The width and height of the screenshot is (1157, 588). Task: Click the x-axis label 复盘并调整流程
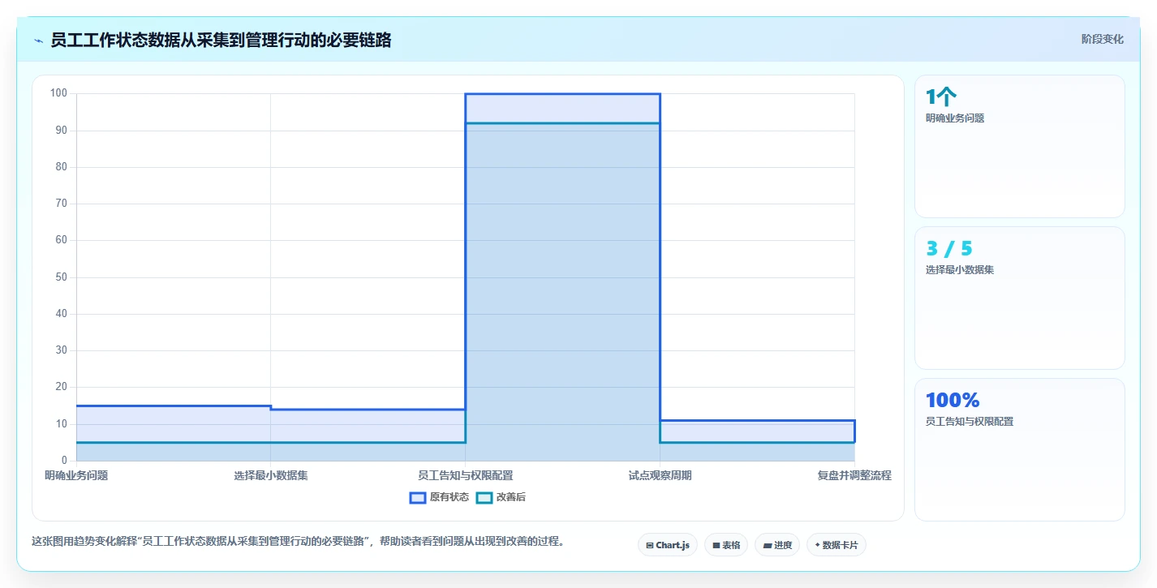click(x=854, y=475)
